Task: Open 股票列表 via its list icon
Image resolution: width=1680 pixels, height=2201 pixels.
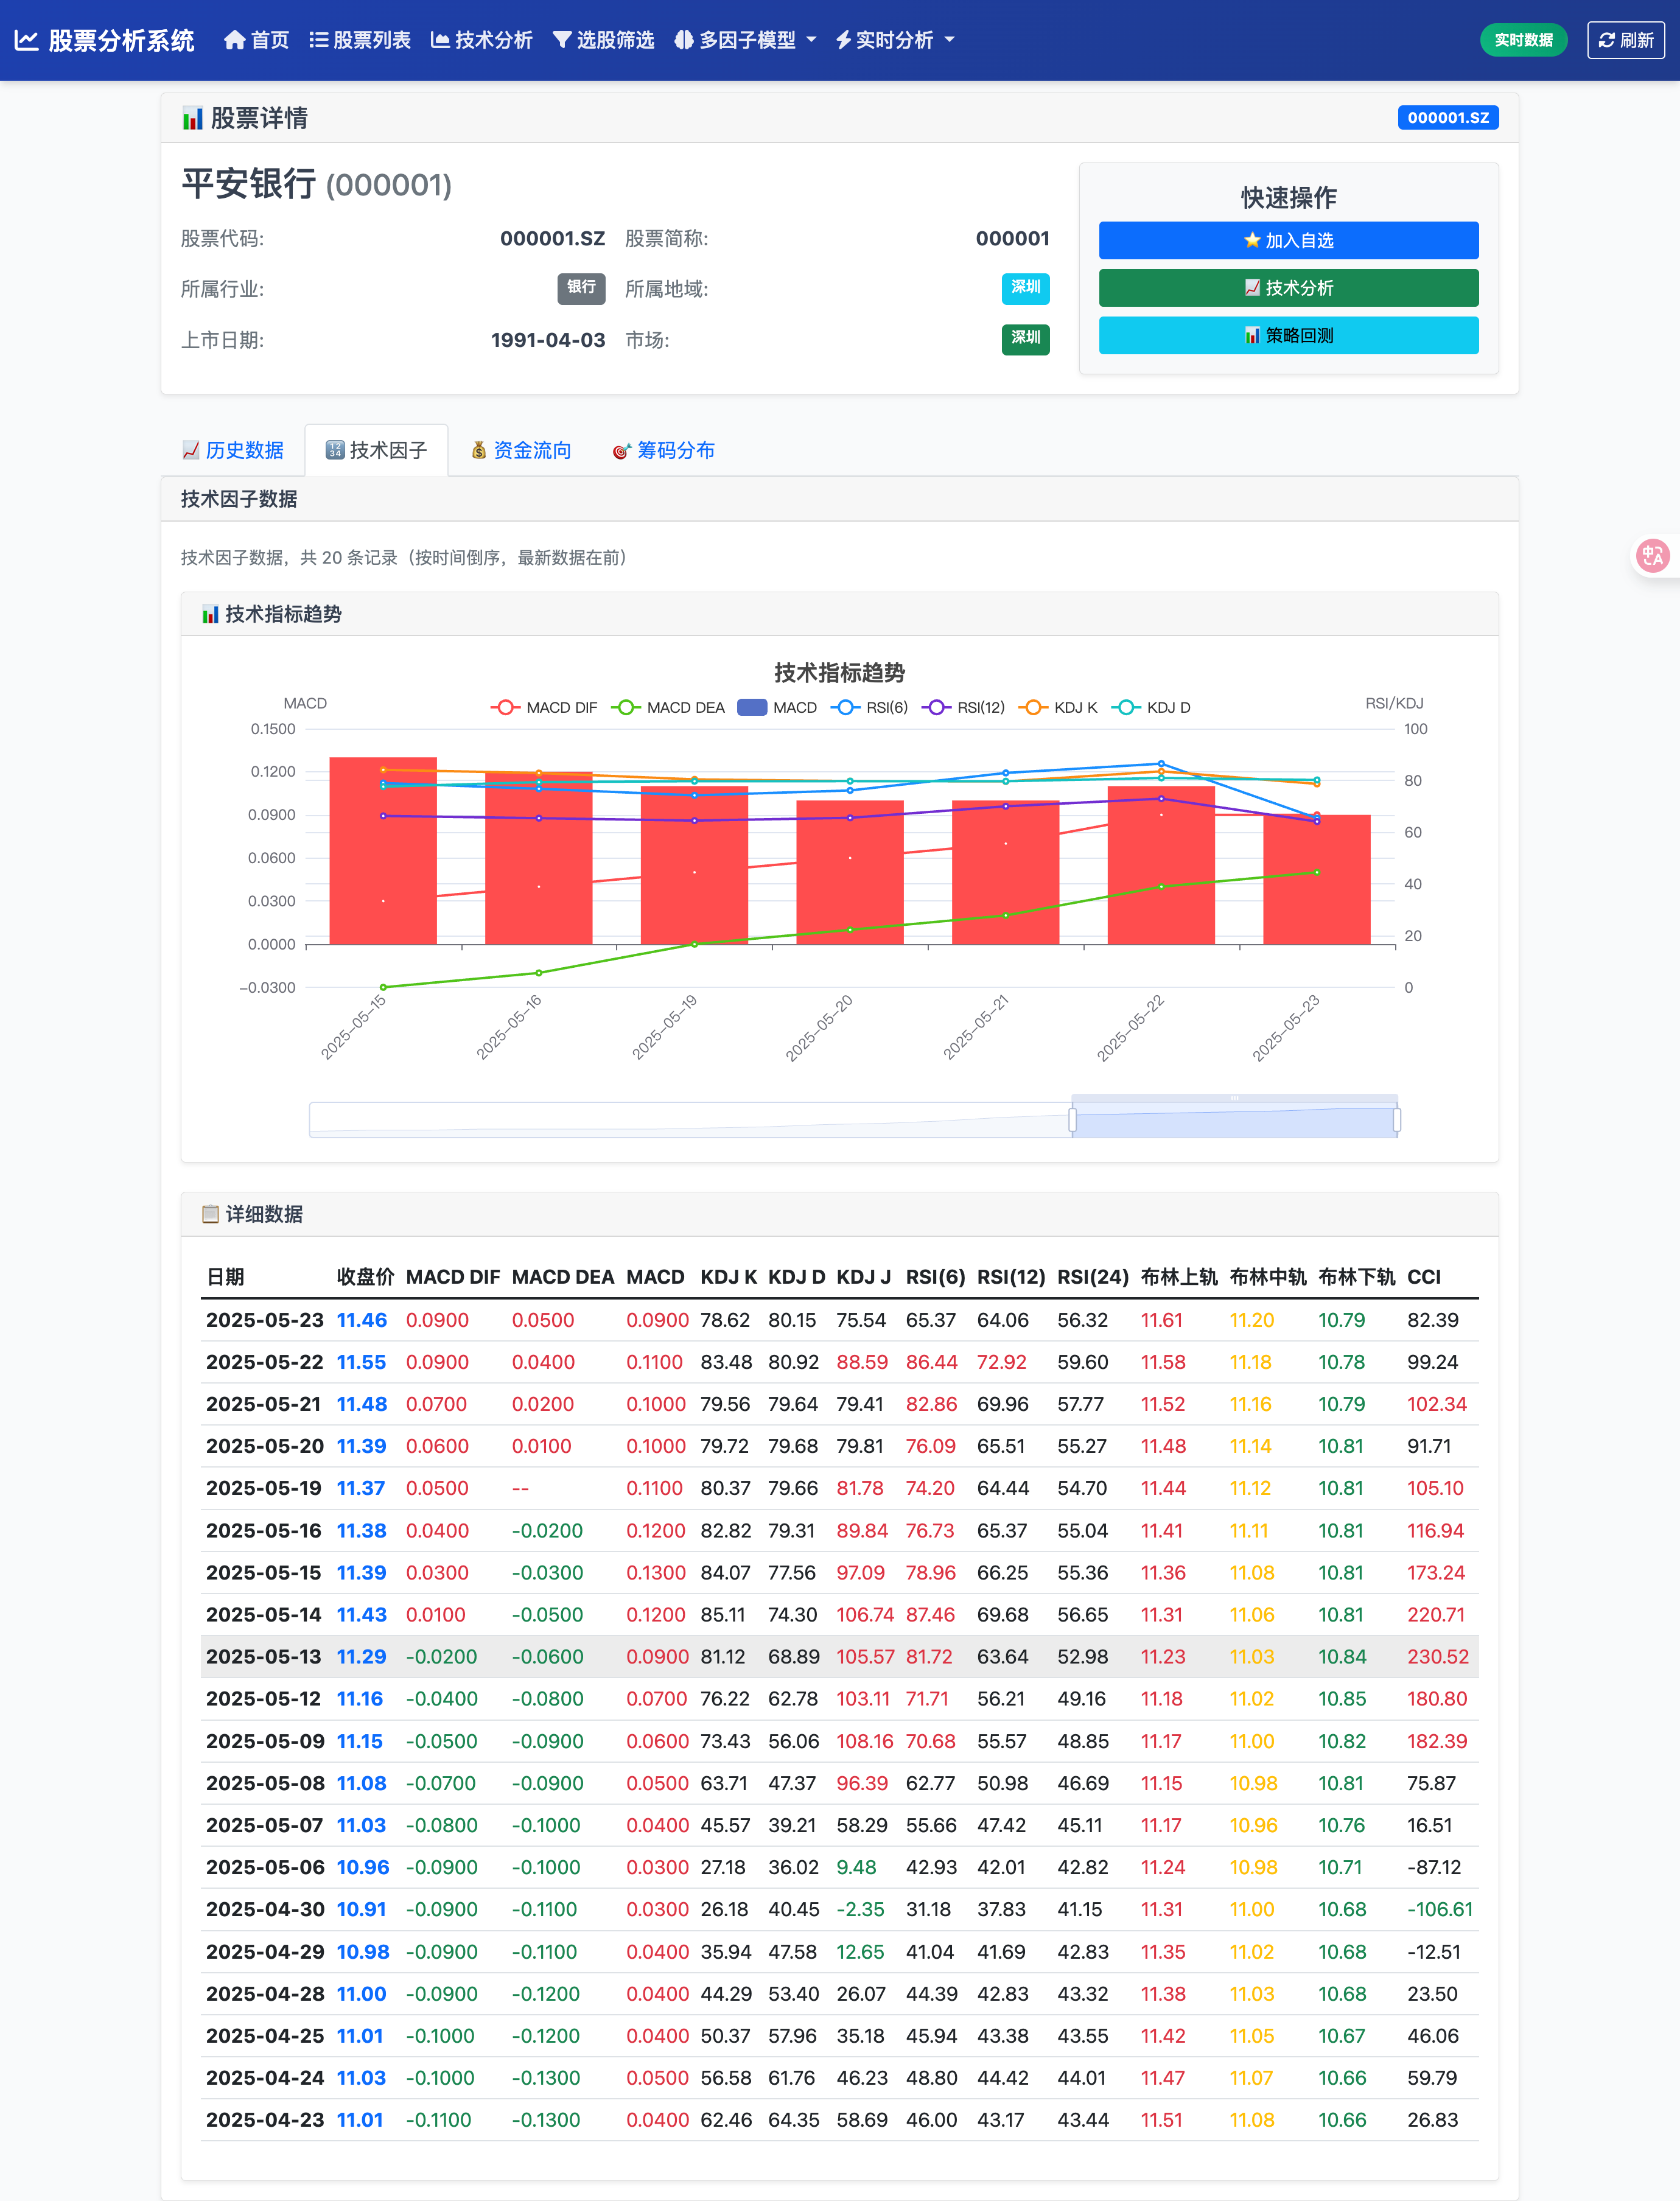Action: 319,40
